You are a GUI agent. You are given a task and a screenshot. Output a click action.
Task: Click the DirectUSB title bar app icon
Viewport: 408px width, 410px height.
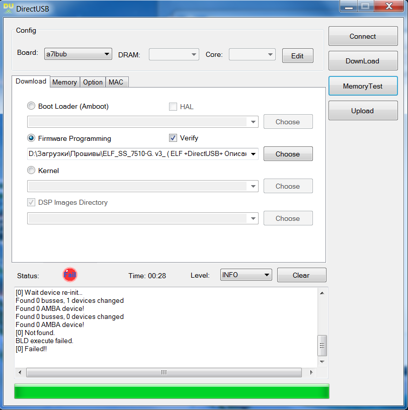pos(9,9)
